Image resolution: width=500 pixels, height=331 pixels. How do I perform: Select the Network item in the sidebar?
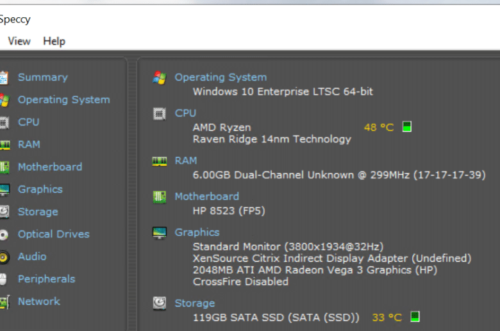click(39, 301)
